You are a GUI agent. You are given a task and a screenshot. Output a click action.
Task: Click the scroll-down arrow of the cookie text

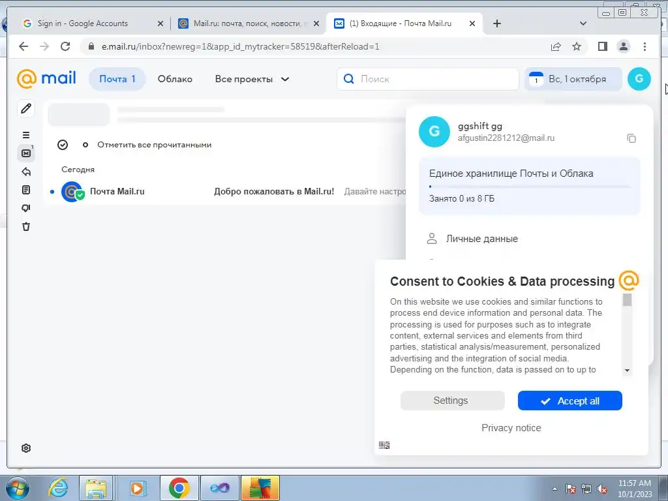point(627,371)
